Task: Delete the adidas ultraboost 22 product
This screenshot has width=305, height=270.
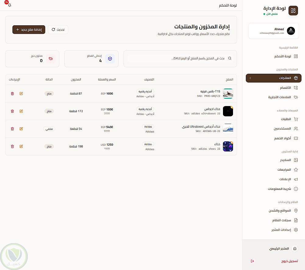Action: point(13,111)
